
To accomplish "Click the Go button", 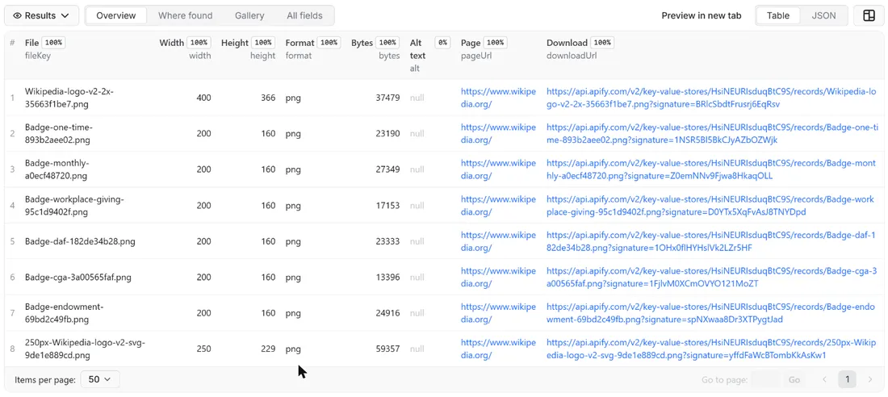I will [794, 379].
